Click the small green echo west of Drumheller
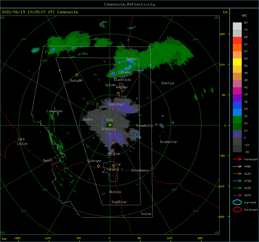Image resolution: width=259 pixels, height=242 pixels. click(135, 134)
